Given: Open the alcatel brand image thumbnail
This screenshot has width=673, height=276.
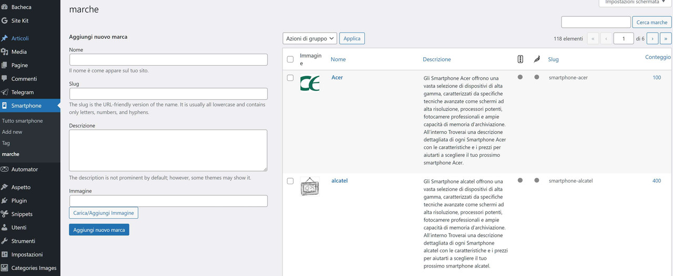Looking at the screenshot, I should pos(310,187).
